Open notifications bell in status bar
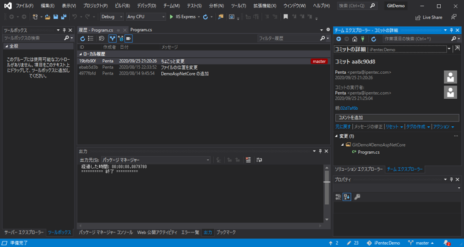The height and width of the screenshot is (247, 464). [x=446, y=243]
